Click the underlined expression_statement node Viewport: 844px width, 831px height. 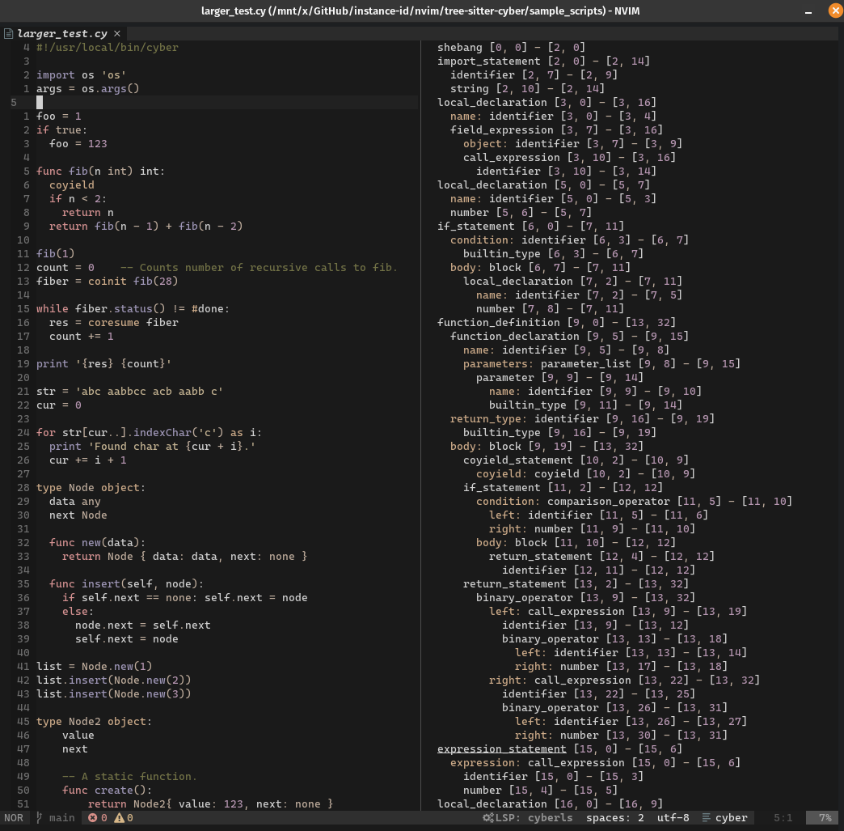(x=501, y=749)
